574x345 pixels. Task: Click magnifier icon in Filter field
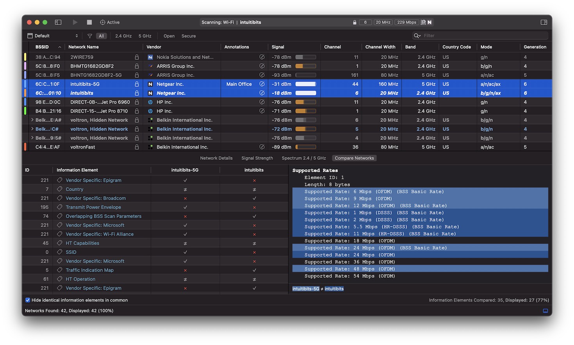point(417,36)
